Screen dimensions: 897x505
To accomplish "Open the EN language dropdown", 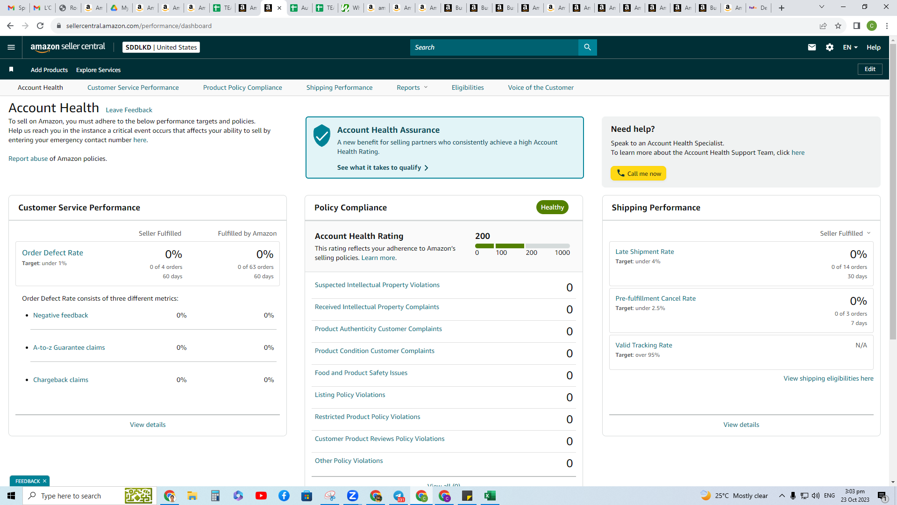I will point(850,47).
